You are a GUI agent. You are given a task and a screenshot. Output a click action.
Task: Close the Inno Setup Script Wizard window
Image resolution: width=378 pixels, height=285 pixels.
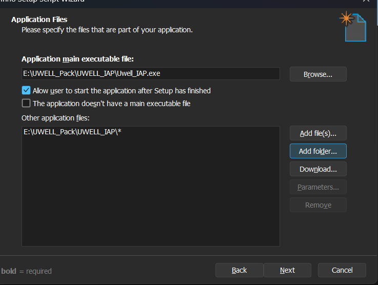[x=366, y=1]
